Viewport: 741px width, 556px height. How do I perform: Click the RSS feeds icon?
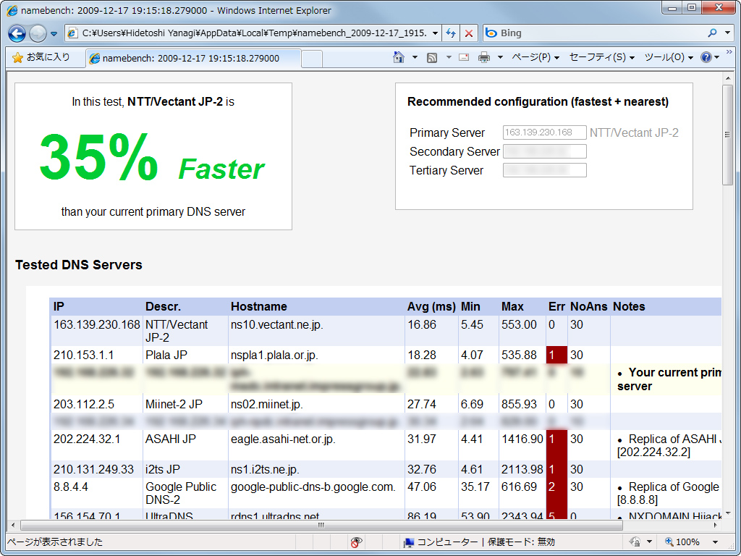[432, 58]
